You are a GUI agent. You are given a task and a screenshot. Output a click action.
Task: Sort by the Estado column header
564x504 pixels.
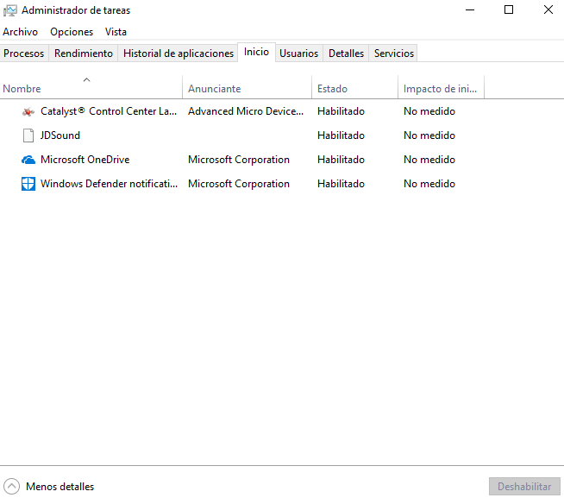point(354,87)
